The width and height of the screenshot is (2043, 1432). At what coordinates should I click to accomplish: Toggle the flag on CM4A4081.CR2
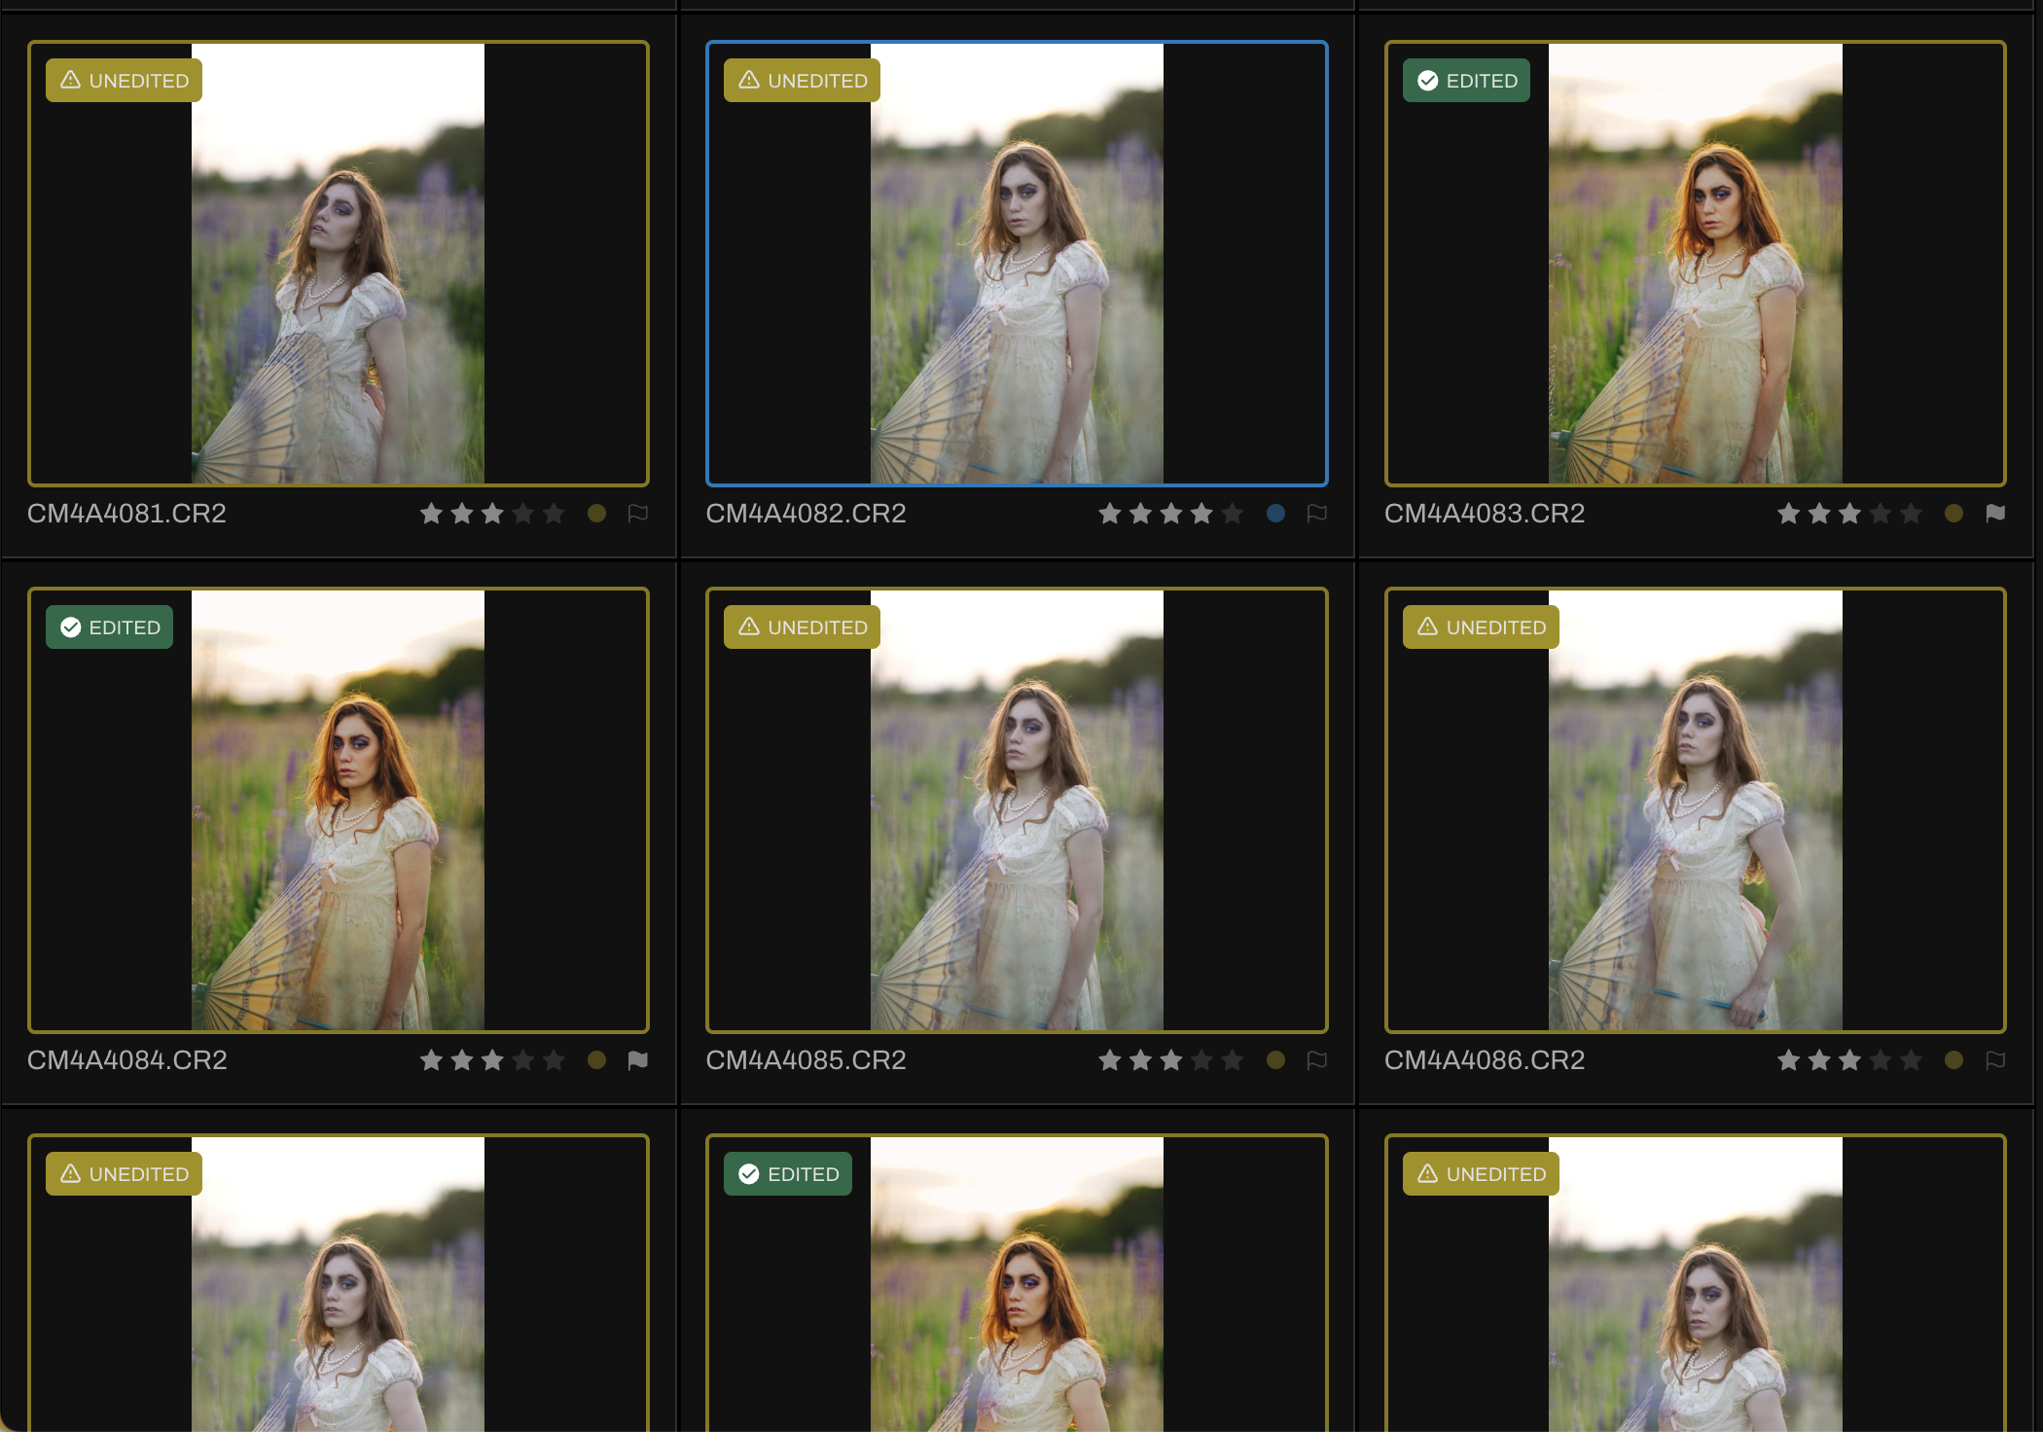[x=638, y=514]
